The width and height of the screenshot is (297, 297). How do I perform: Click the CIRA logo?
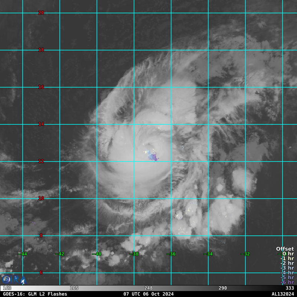(14, 280)
